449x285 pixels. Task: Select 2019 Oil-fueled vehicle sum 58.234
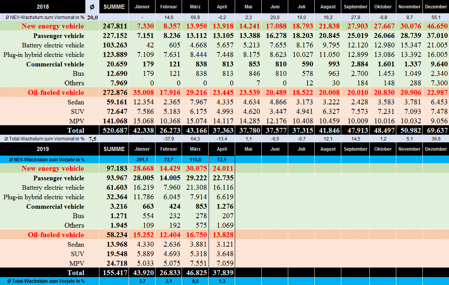117,235
